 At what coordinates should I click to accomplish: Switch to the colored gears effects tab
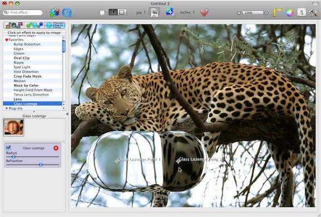pyautogui.click(x=34, y=25)
